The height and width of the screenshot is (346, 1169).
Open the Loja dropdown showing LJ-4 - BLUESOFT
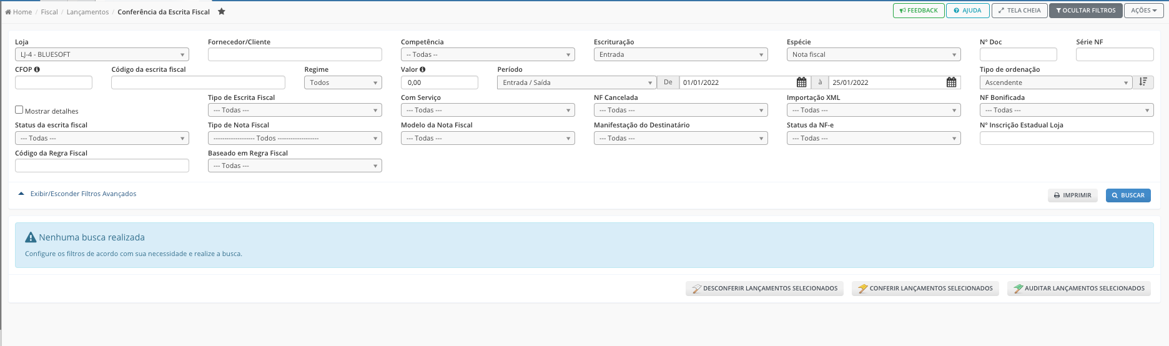(x=102, y=55)
